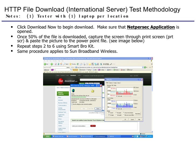Click Cancel in the file download dialog

98,108
